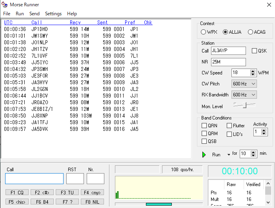Click the green Run play icon
This screenshot has width=275, height=208.
coord(204,155)
